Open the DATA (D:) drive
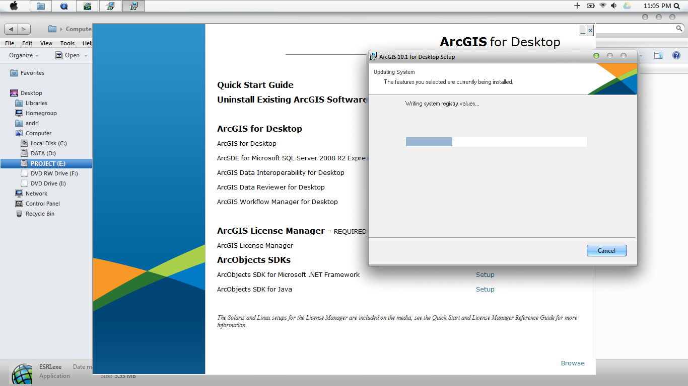The height and width of the screenshot is (386, 688). 43,153
